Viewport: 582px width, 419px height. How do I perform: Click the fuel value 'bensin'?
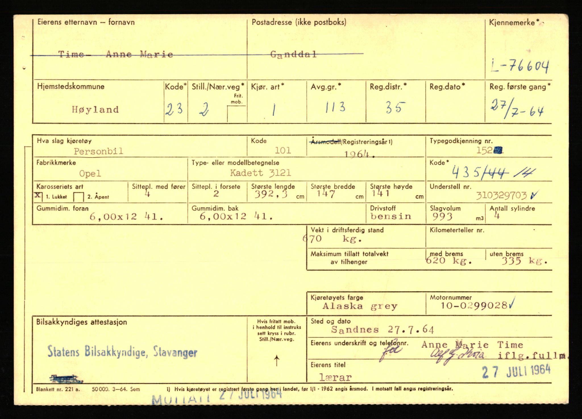[x=391, y=216]
